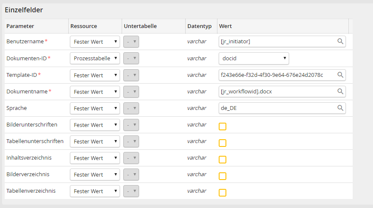Image resolution: width=373 pixels, height=208 pixels.
Task: Click the de_DE language input field
Action: coord(277,108)
